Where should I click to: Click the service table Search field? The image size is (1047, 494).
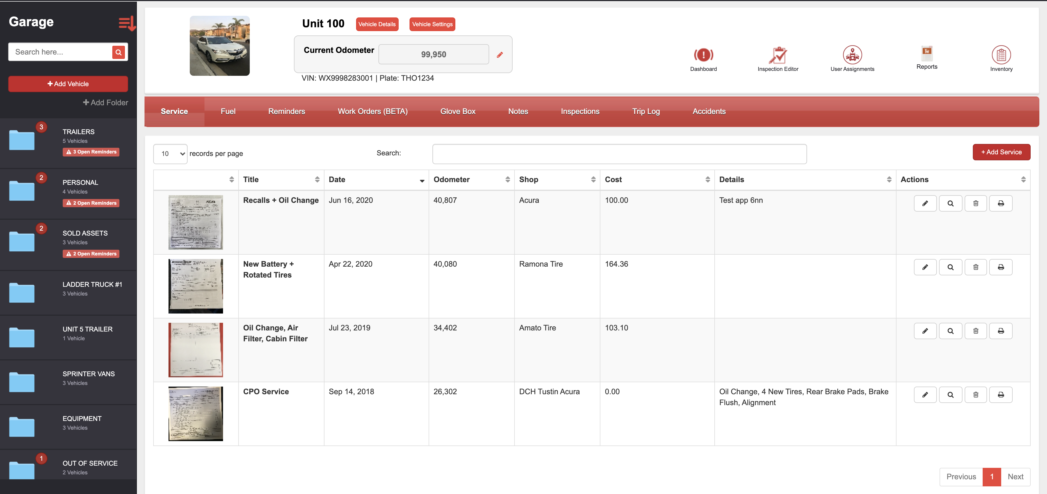pos(619,154)
